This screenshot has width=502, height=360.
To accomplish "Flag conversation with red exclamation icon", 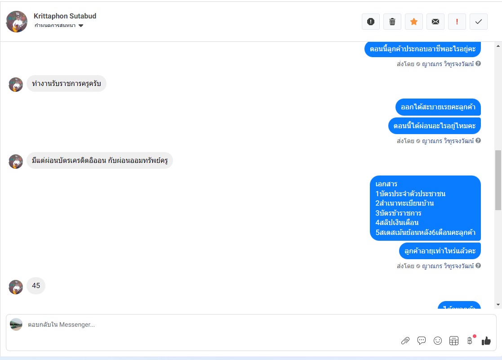I will pos(457,22).
